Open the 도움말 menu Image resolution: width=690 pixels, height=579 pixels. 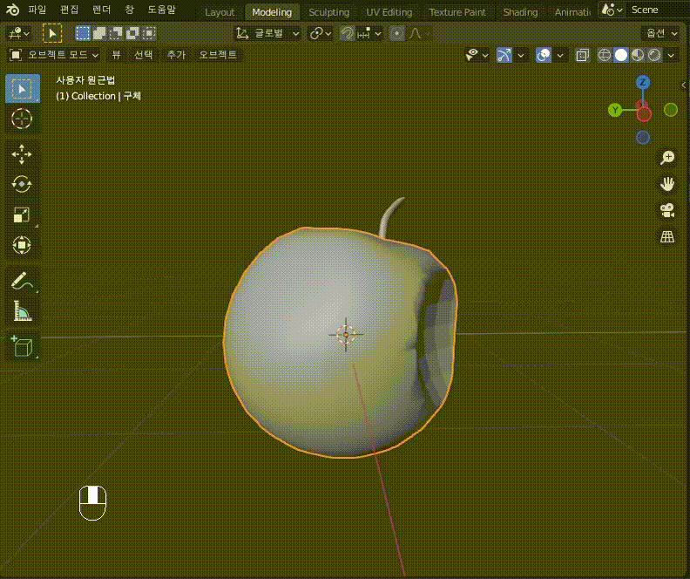[161, 10]
